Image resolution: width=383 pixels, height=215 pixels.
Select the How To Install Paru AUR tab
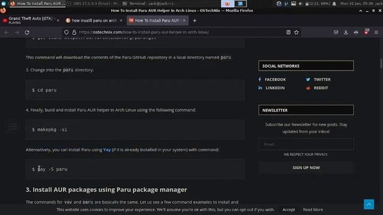click(157, 20)
